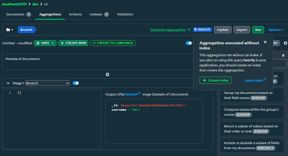This screenshot has width=288, height=156.
Task: Select the Include or exclude fields $PROJECT card
Action: 252,145
